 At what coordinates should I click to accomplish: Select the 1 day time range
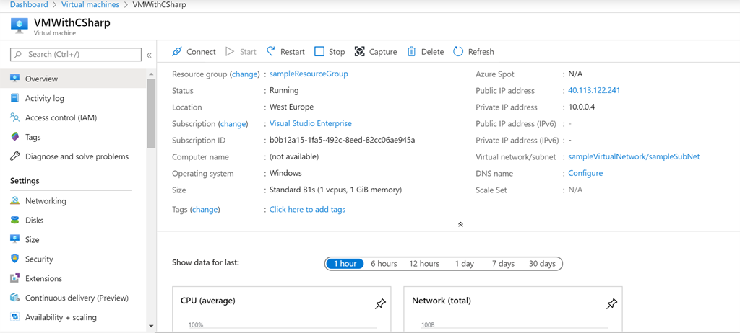point(464,264)
